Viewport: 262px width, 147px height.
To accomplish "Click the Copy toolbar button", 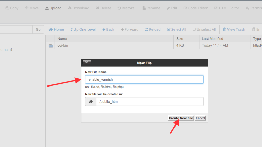I will point(12,8).
